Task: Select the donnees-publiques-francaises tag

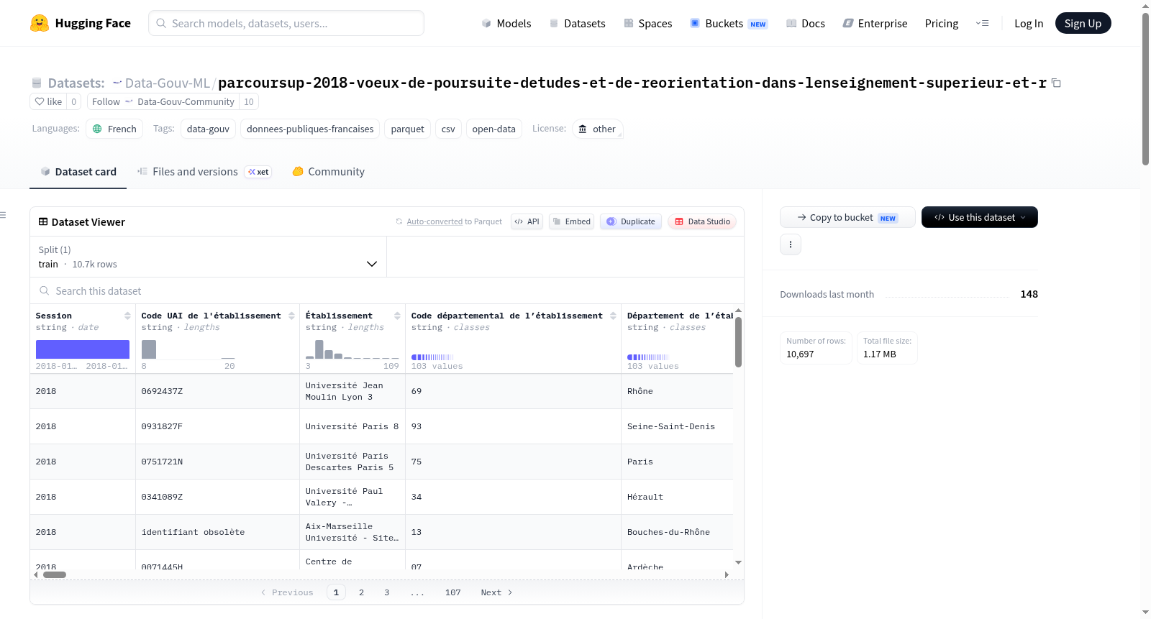Action: tap(310, 129)
